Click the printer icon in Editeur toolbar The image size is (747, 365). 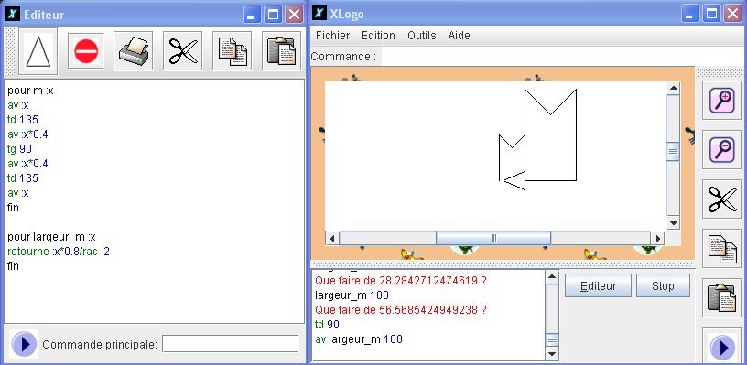tap(134, 51)
